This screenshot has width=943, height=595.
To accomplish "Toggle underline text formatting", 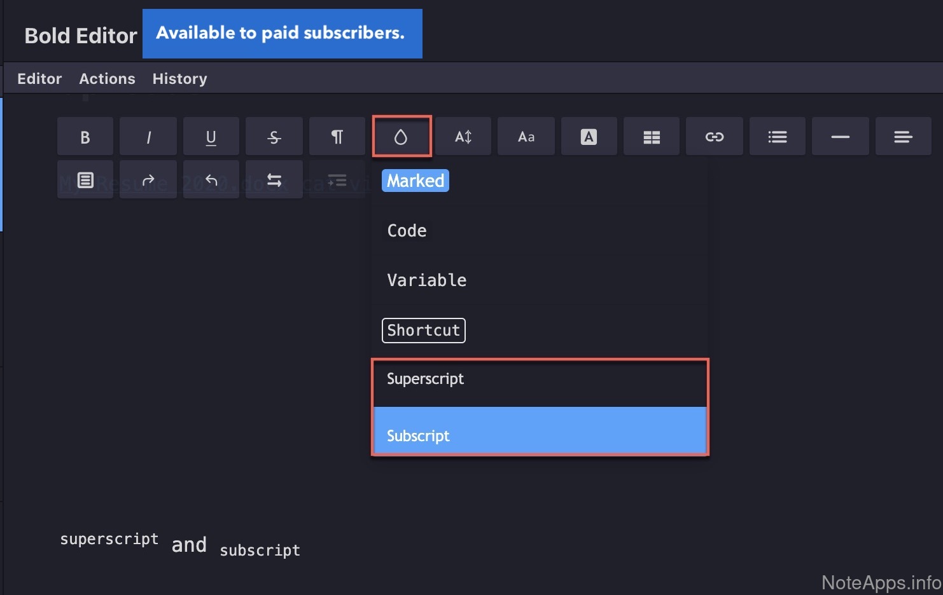I will [x=211, y=137].
